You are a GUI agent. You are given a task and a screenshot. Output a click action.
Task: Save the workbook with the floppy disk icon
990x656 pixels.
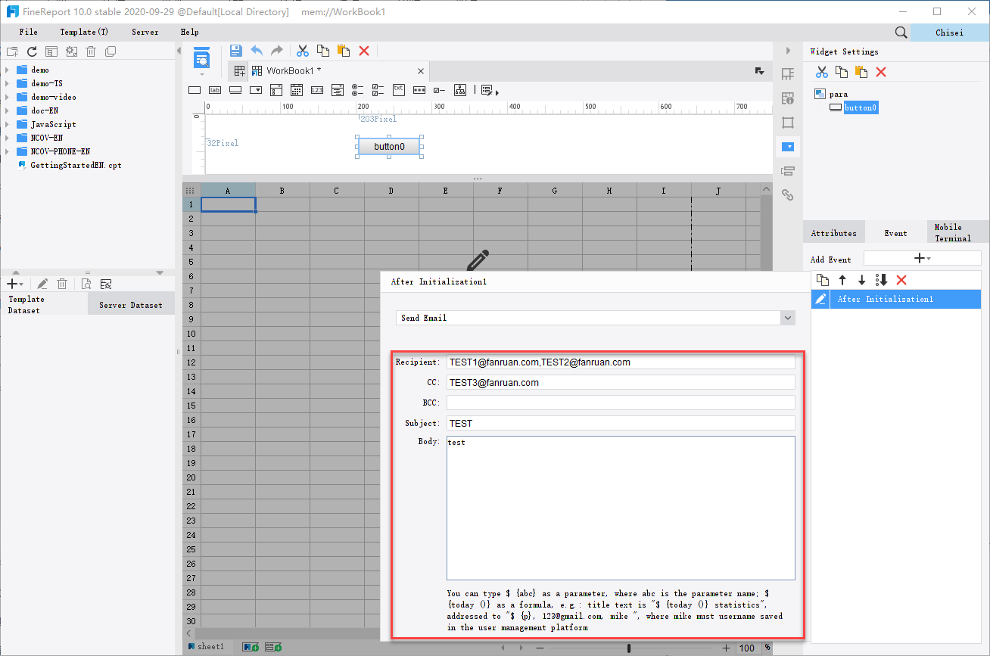[x=235, y=51]
